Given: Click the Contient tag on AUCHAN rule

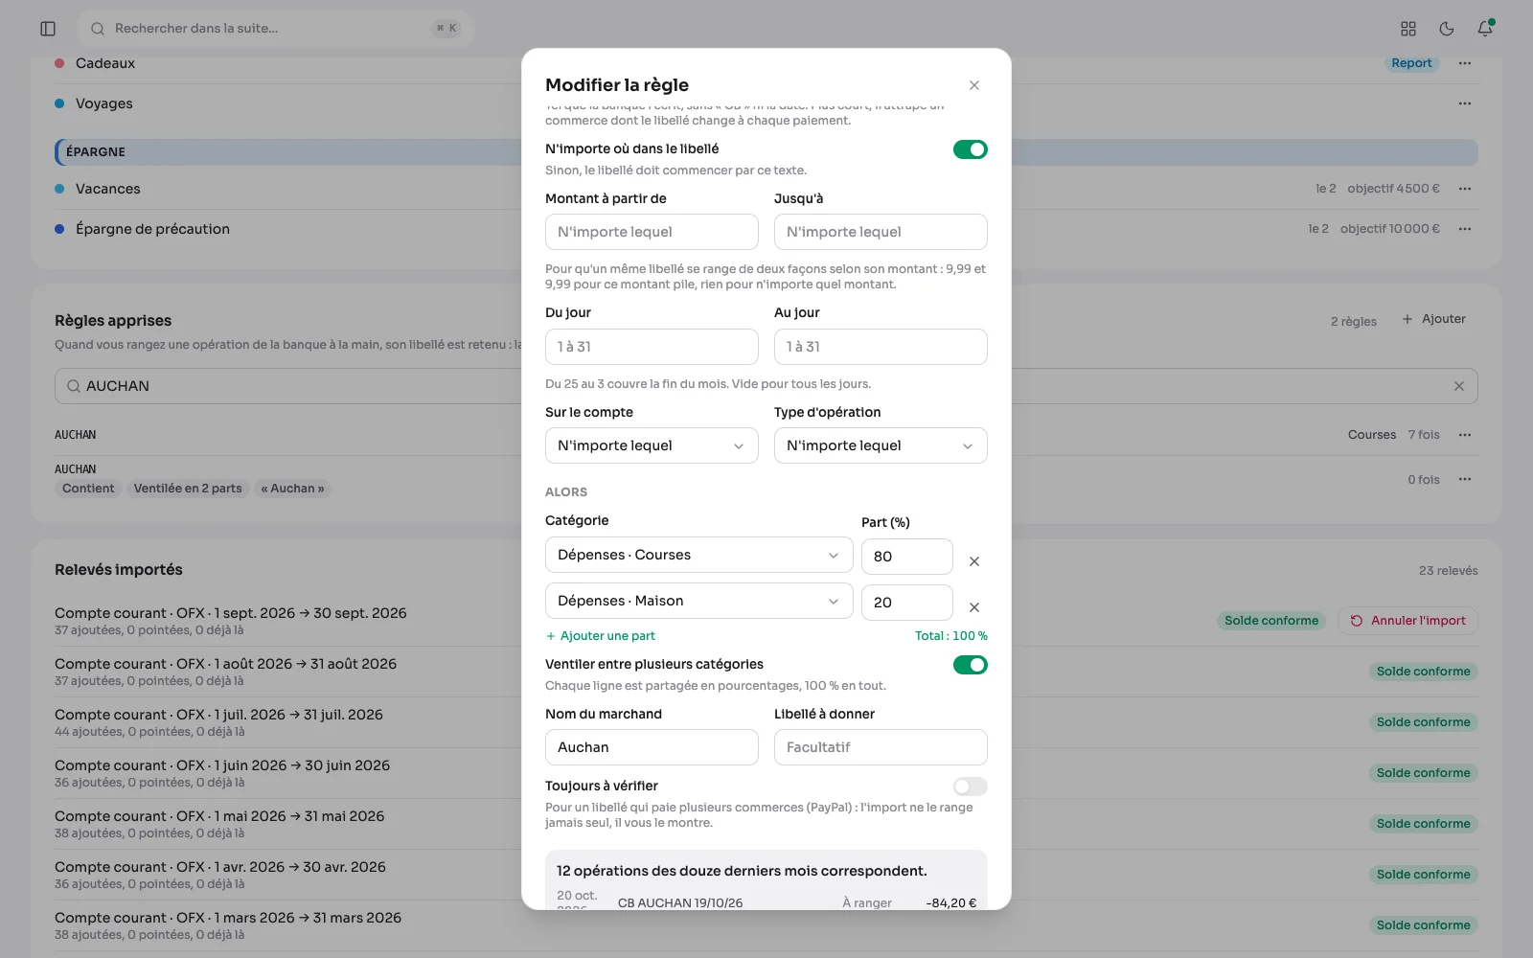Looking at the screenshot, I should [x=88, y=489].
